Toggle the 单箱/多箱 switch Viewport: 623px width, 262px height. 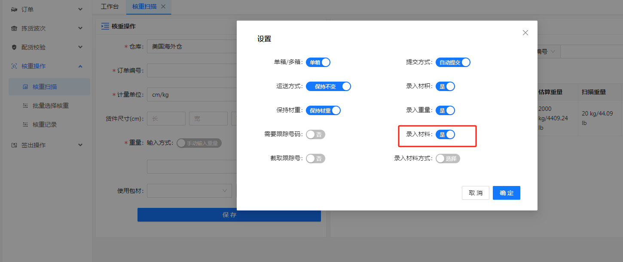point(318,62)
